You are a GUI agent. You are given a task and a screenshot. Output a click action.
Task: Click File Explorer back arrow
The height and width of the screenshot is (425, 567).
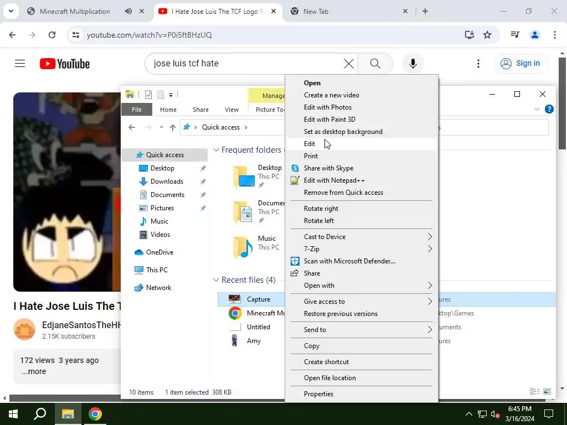tap(132, 127)
